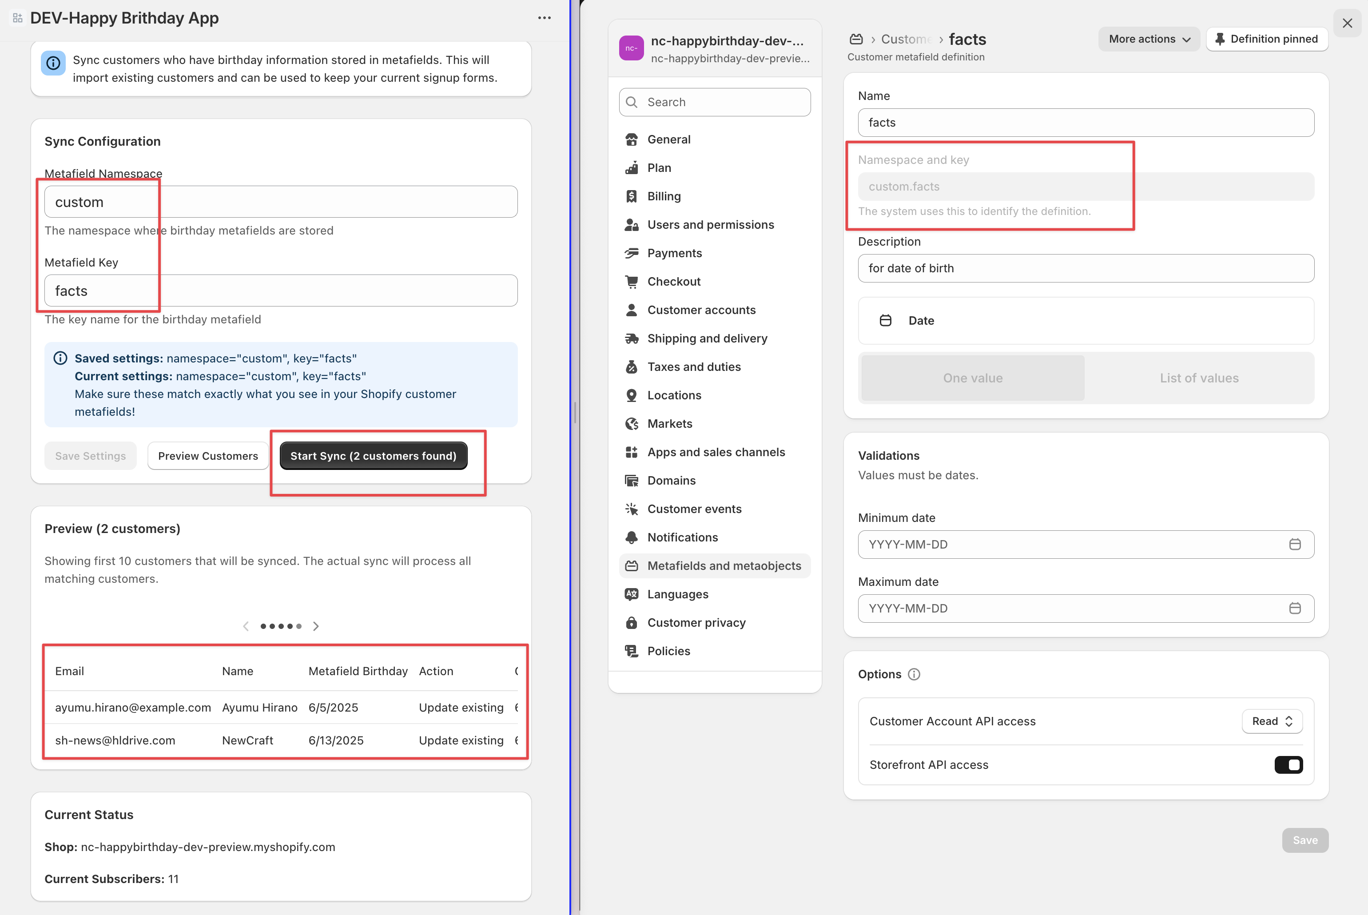The height and width of the screenshot is (915, 1368).
Task: Click the Shipping and delivery truck icon
Action: (632, 338)
